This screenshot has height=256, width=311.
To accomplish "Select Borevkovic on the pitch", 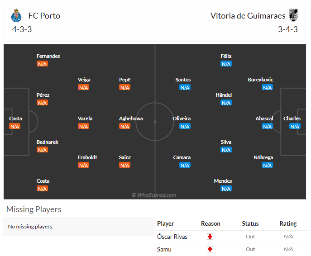I will tap(261, 80).
